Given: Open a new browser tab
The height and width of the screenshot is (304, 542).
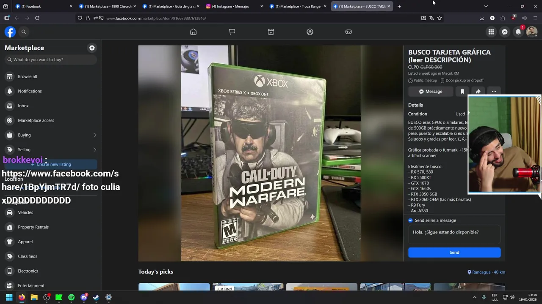Looking at the screenshot, I should tap(399, 6).
